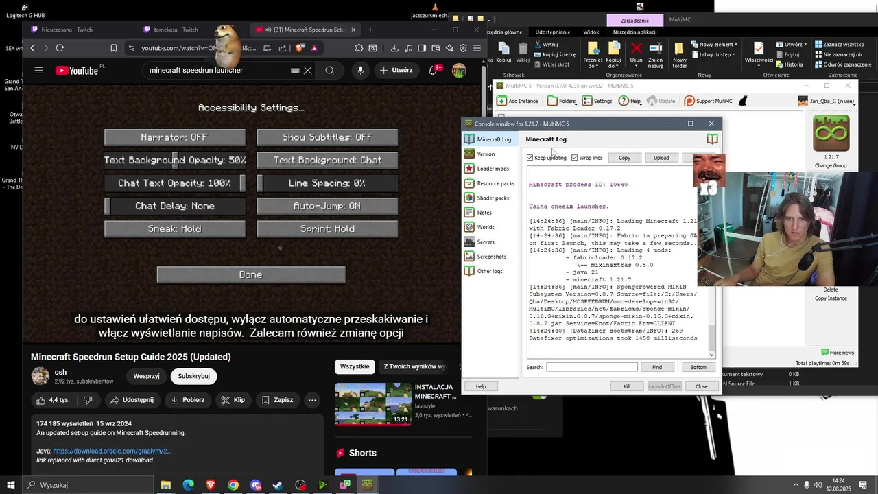This screenshot has height=494, width=878.
Task: Open YouTube notifications bell
Action: pyautogui.click(x=434, y=70)
